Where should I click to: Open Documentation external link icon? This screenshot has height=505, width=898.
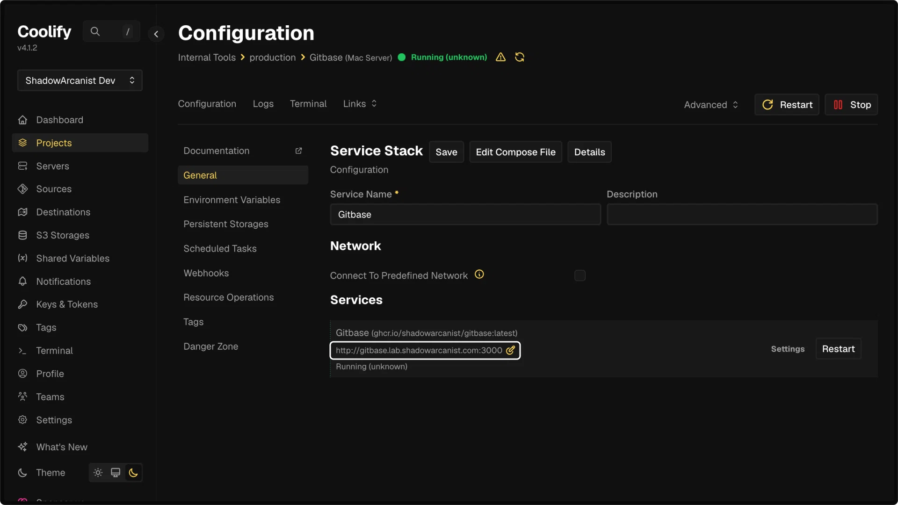pos(298,151)
